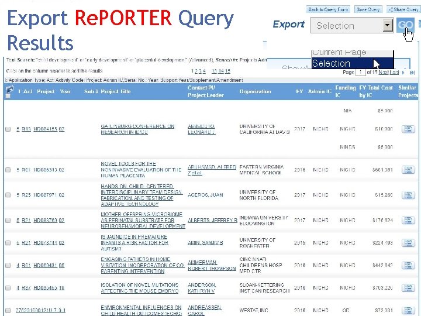Open similar projects for UC Davis row

pos(408,129)
